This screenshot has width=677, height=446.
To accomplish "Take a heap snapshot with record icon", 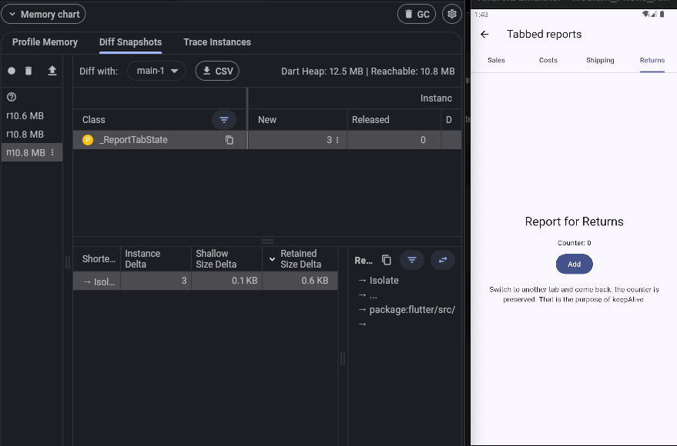I will click(12, 71).
